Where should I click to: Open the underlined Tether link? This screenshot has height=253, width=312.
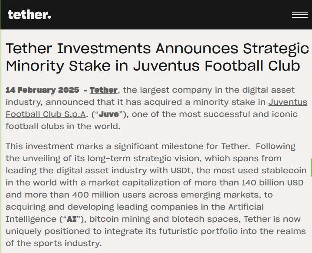pyautogui.click(x=103, y=90)
